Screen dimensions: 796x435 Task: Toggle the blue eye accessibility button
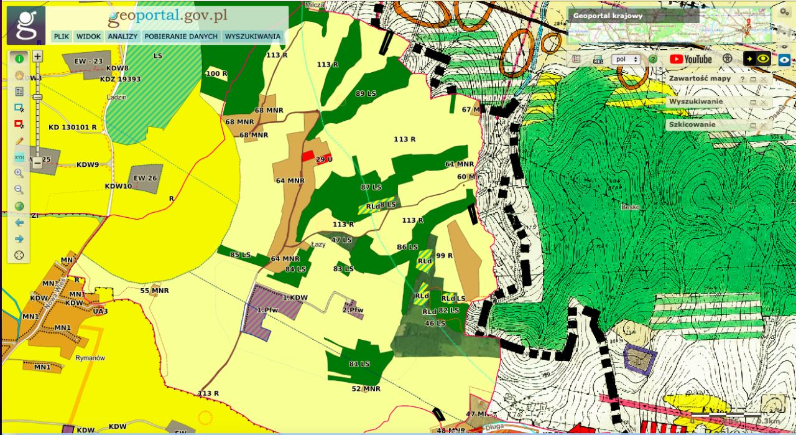(x=784, y=60)
